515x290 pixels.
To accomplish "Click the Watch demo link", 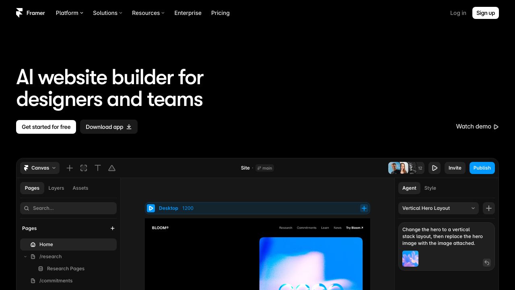I will (x=477, y=126).
